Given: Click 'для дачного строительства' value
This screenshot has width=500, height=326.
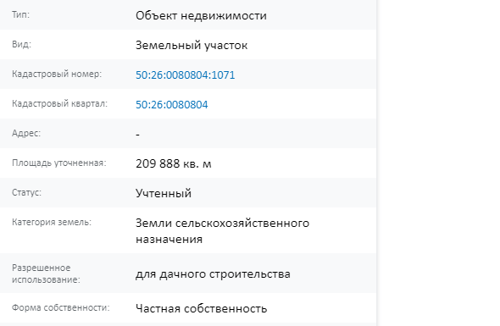Looking at the screenshot, I should (x=213, y=274).
